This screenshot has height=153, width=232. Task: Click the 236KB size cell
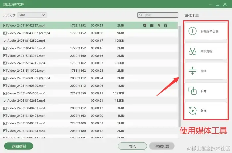tap(119, 63)
